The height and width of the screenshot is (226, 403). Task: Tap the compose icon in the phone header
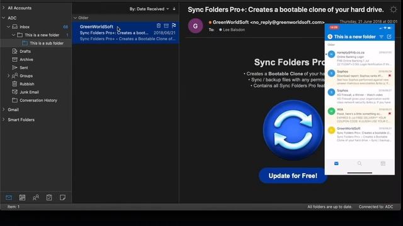pyautogui.click(x=389, y=36)
